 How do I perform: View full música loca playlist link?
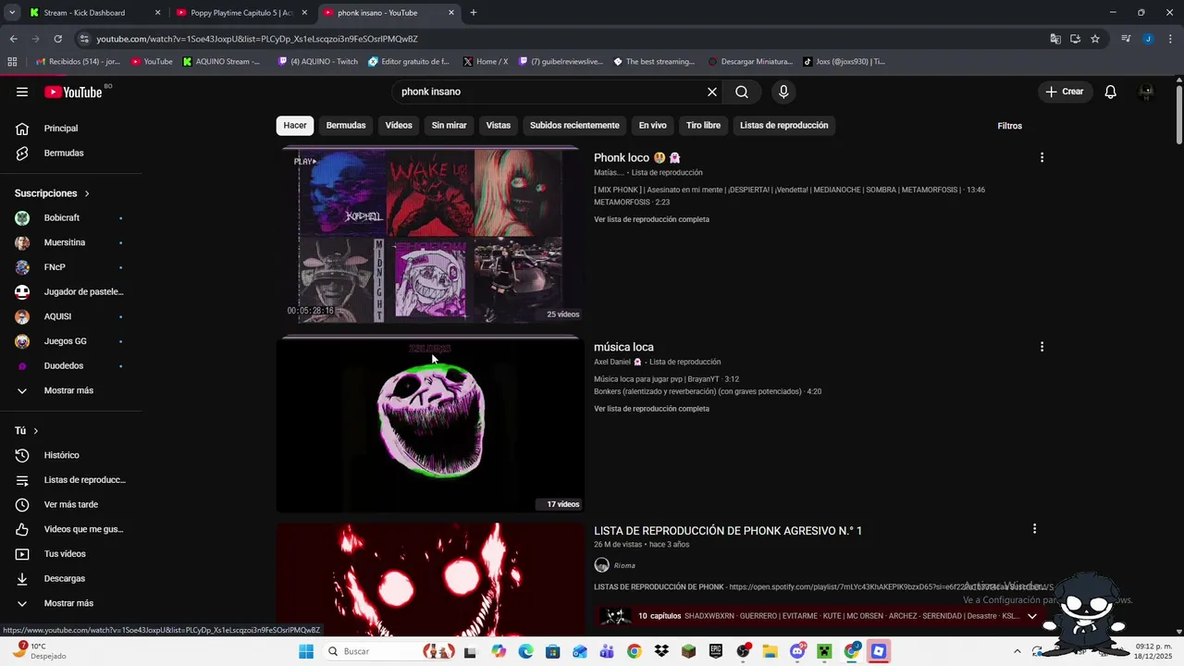click(x=651, y=409)
